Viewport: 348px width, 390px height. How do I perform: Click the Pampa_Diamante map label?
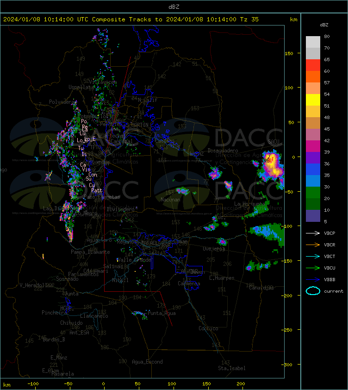[90, 252]
